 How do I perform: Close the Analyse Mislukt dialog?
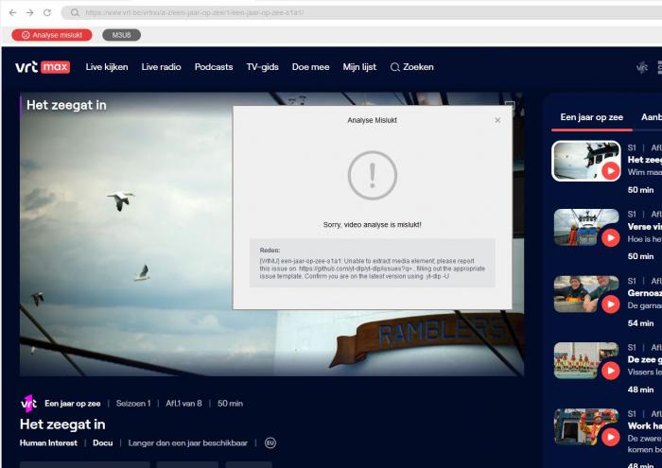pos(497,120)
